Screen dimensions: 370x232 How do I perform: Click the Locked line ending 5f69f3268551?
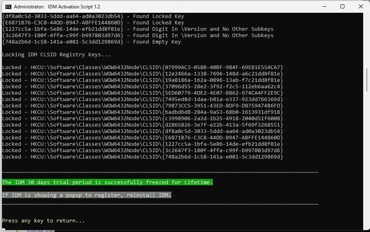click(143, 125)
